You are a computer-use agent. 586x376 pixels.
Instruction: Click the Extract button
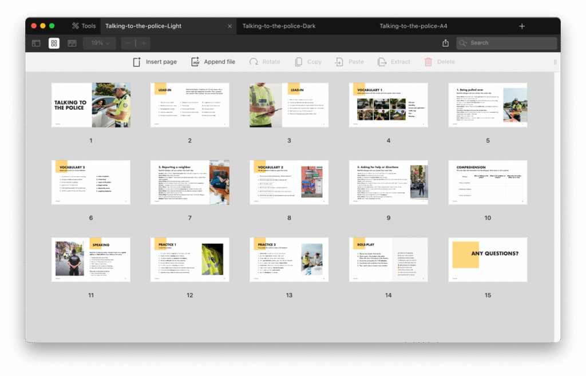394,62
